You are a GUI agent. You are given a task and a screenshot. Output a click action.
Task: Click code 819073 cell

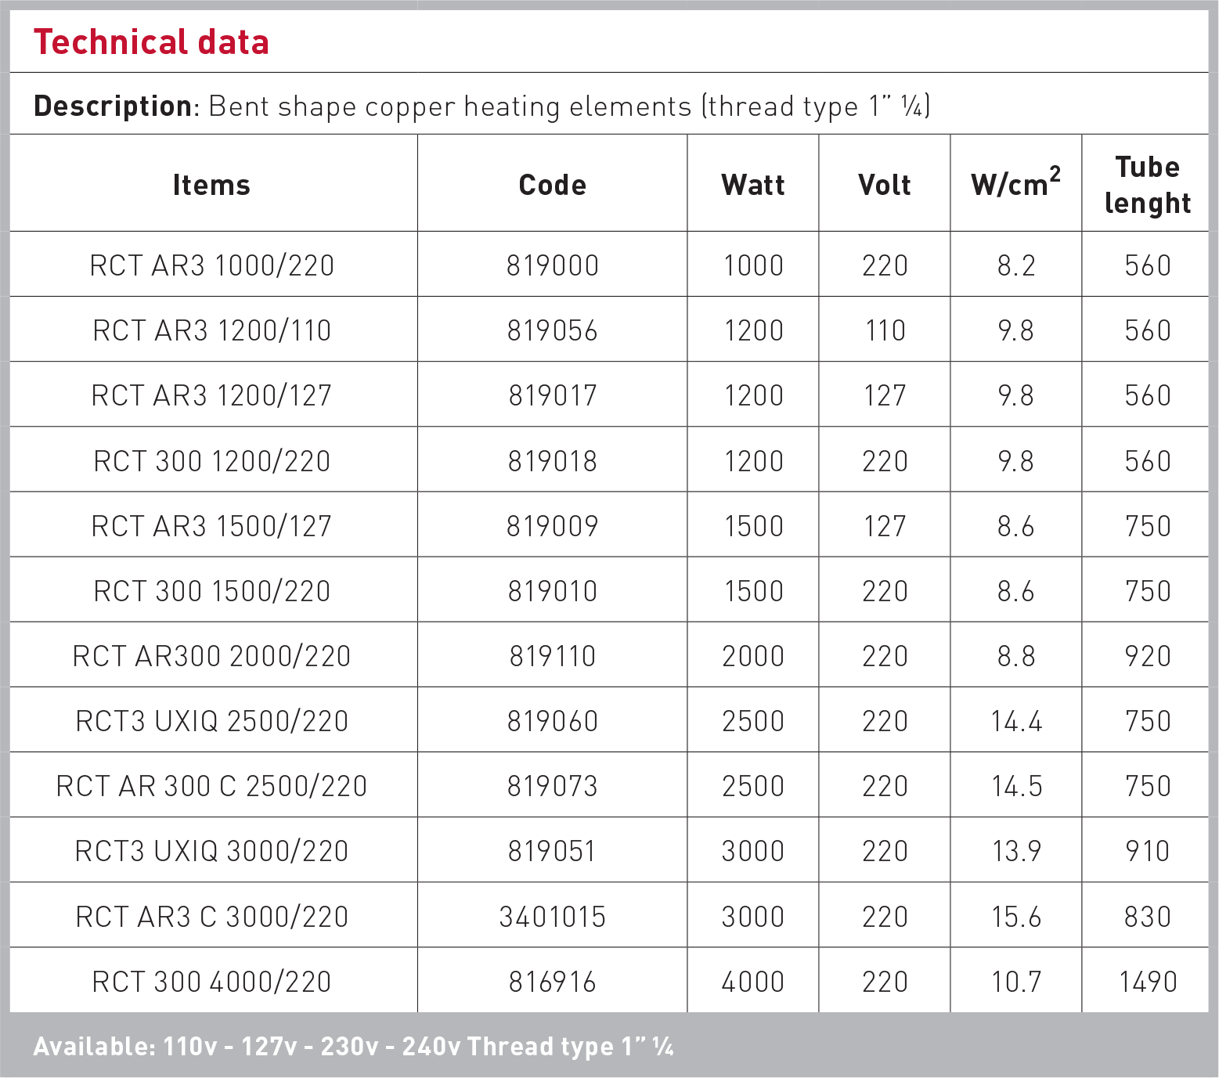pyautogui.click(x=553, y=786)
